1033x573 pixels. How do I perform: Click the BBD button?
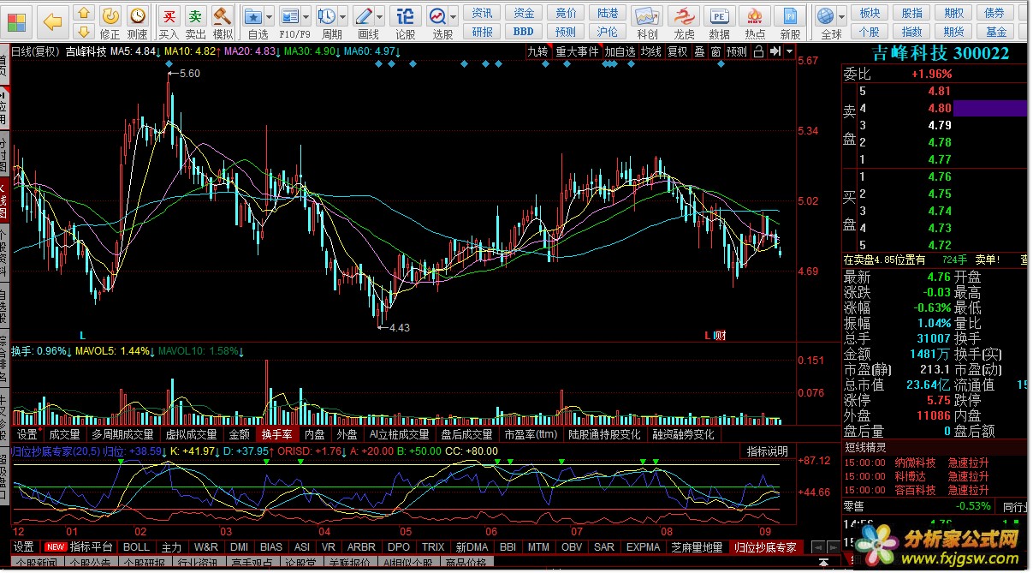(524, 32)
